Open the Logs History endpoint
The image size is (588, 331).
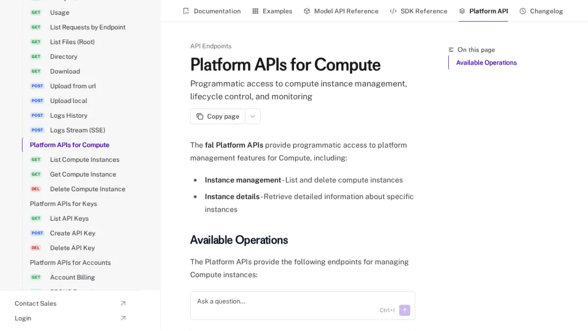(x=69, y=115)
